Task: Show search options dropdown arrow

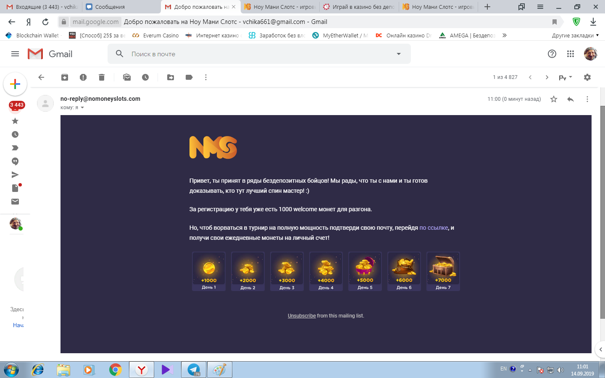Action: pos(399,54)
